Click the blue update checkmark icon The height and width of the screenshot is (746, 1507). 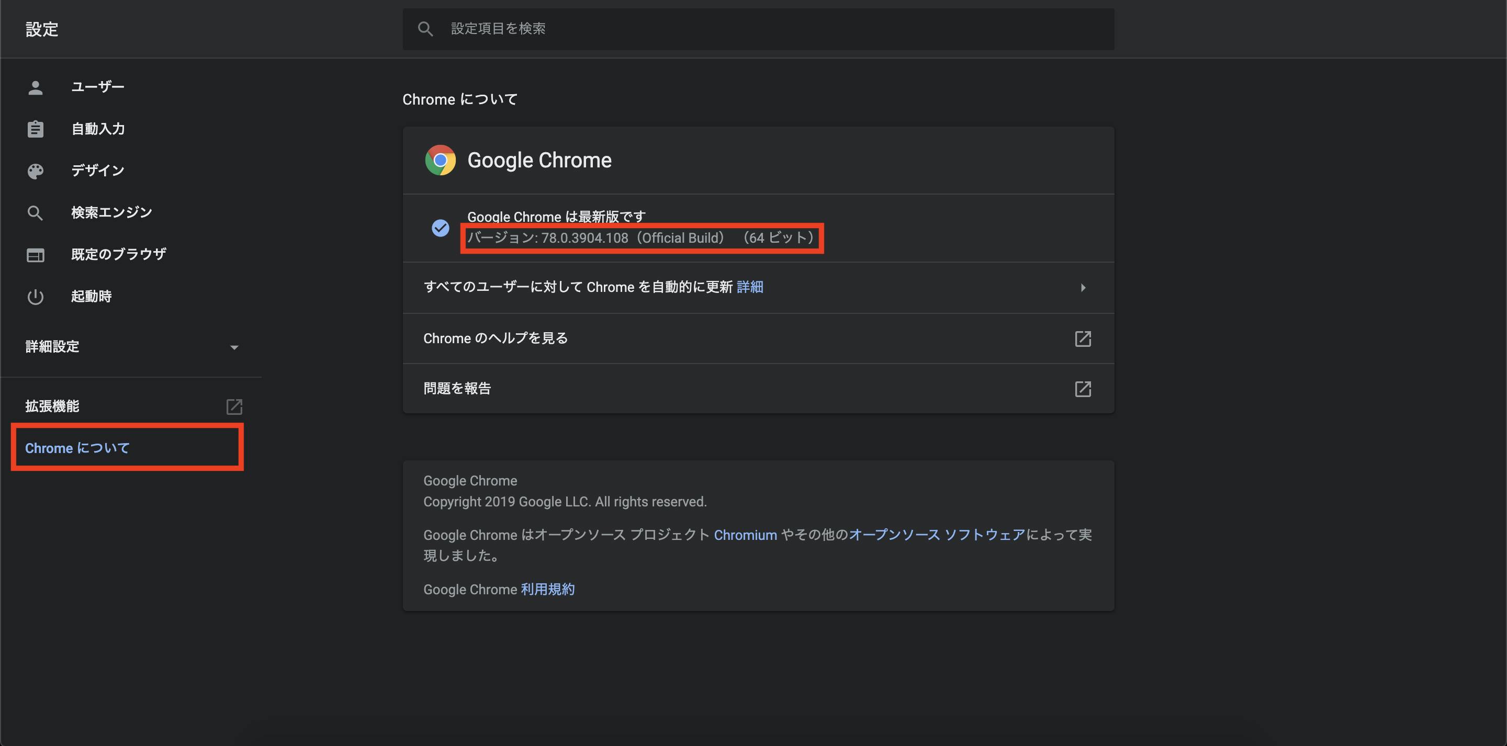440,228
